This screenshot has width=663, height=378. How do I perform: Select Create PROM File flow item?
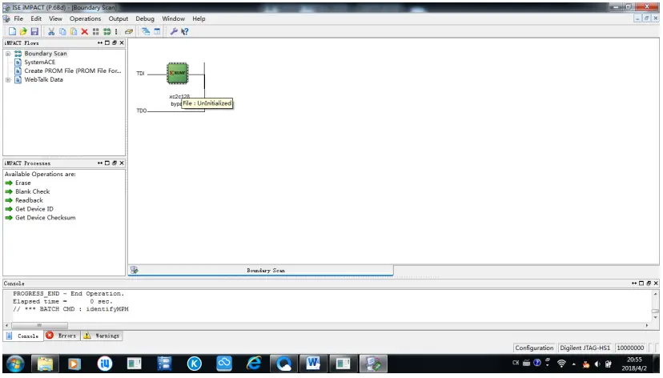point(73,71)
